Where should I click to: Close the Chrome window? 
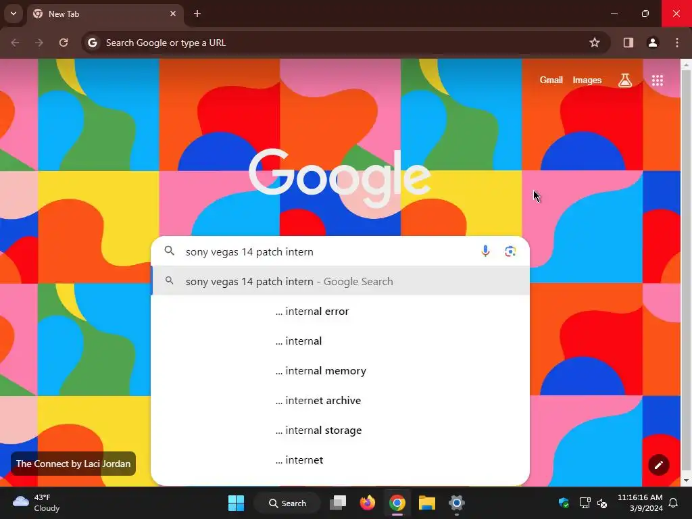point(676,14)
